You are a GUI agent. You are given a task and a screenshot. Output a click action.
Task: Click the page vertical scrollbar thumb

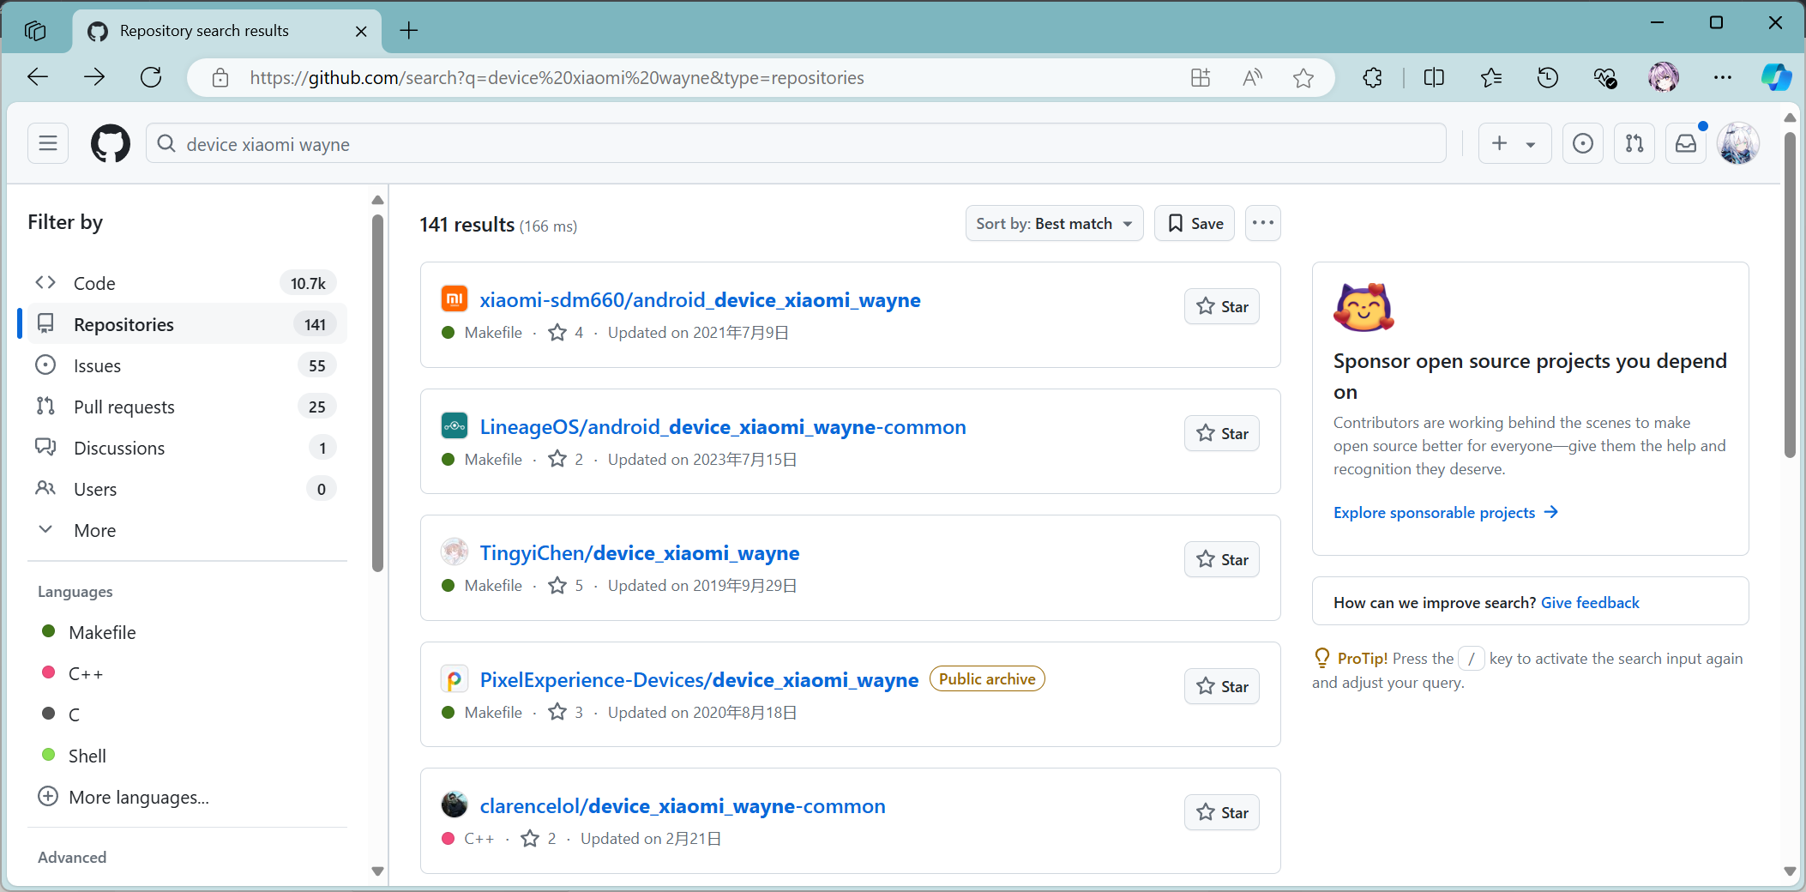click(1790, 295)
